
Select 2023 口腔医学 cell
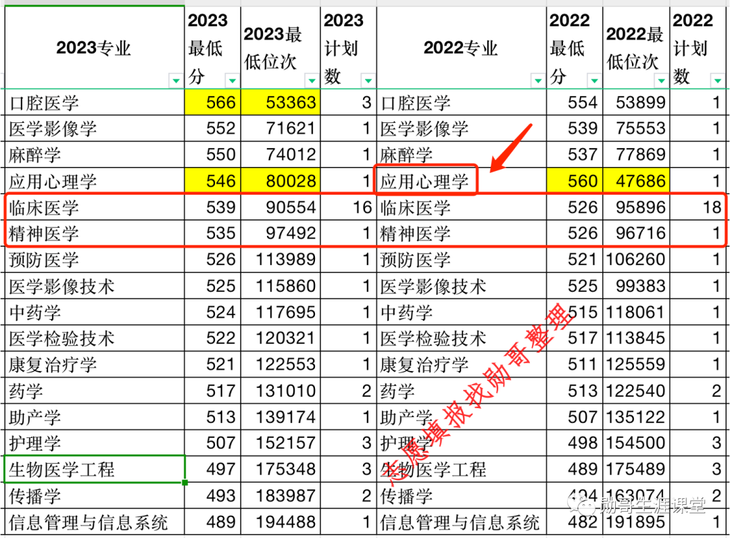tap(95, 102)
